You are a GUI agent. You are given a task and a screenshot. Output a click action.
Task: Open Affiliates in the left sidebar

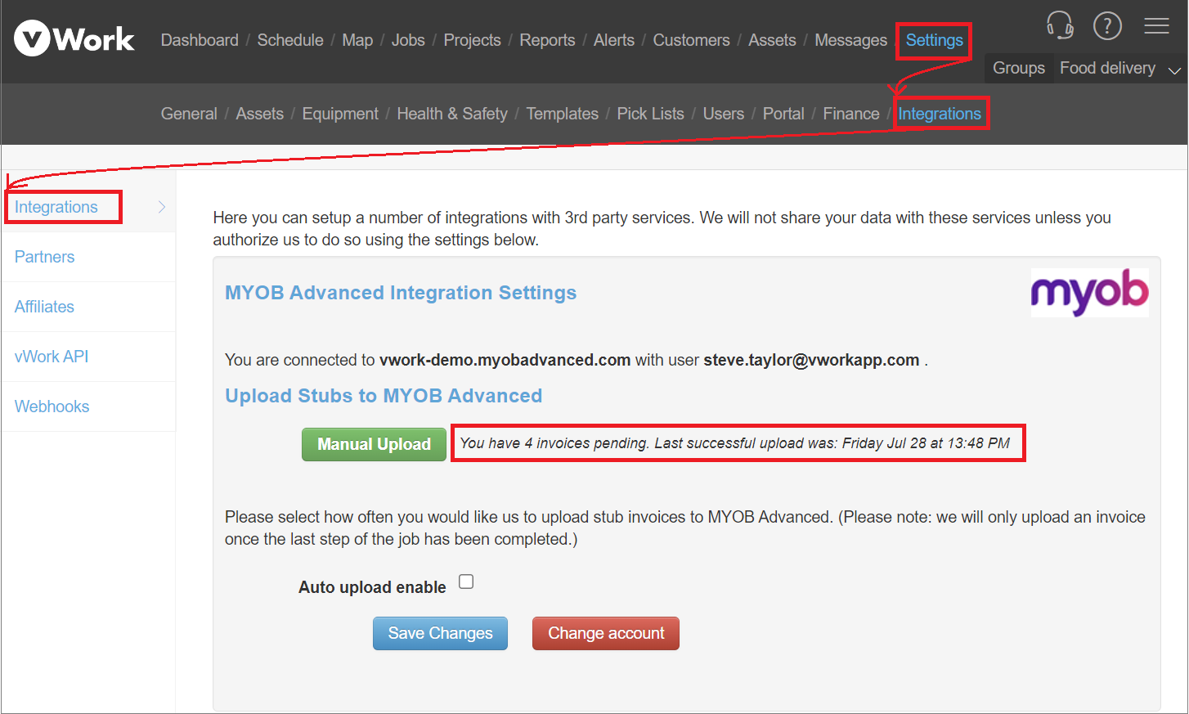(44, 307)
